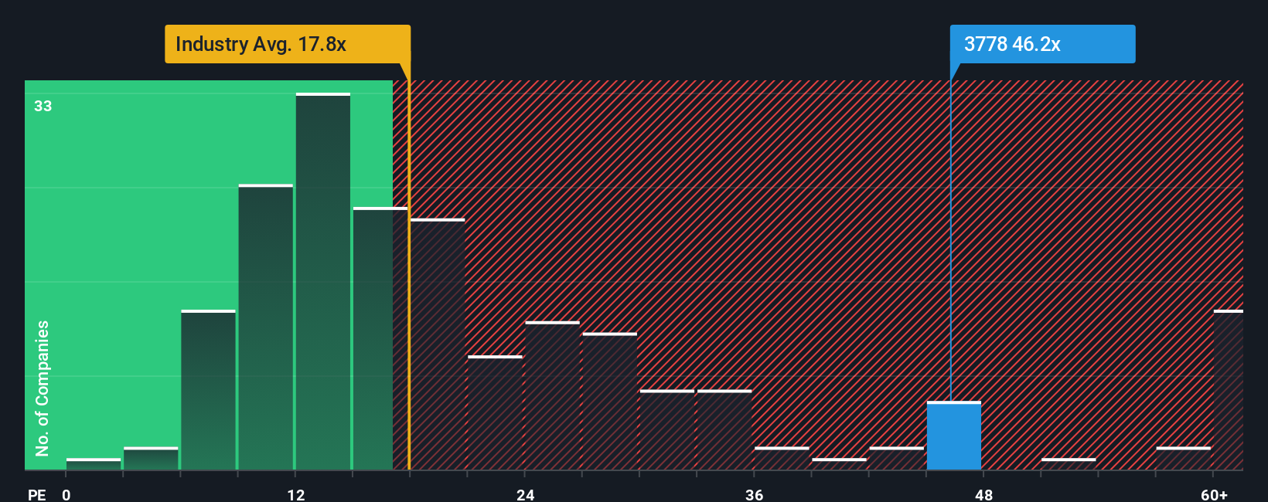
Task: Click the No. of Companies axis label
Action: click(x=43, y=388)
